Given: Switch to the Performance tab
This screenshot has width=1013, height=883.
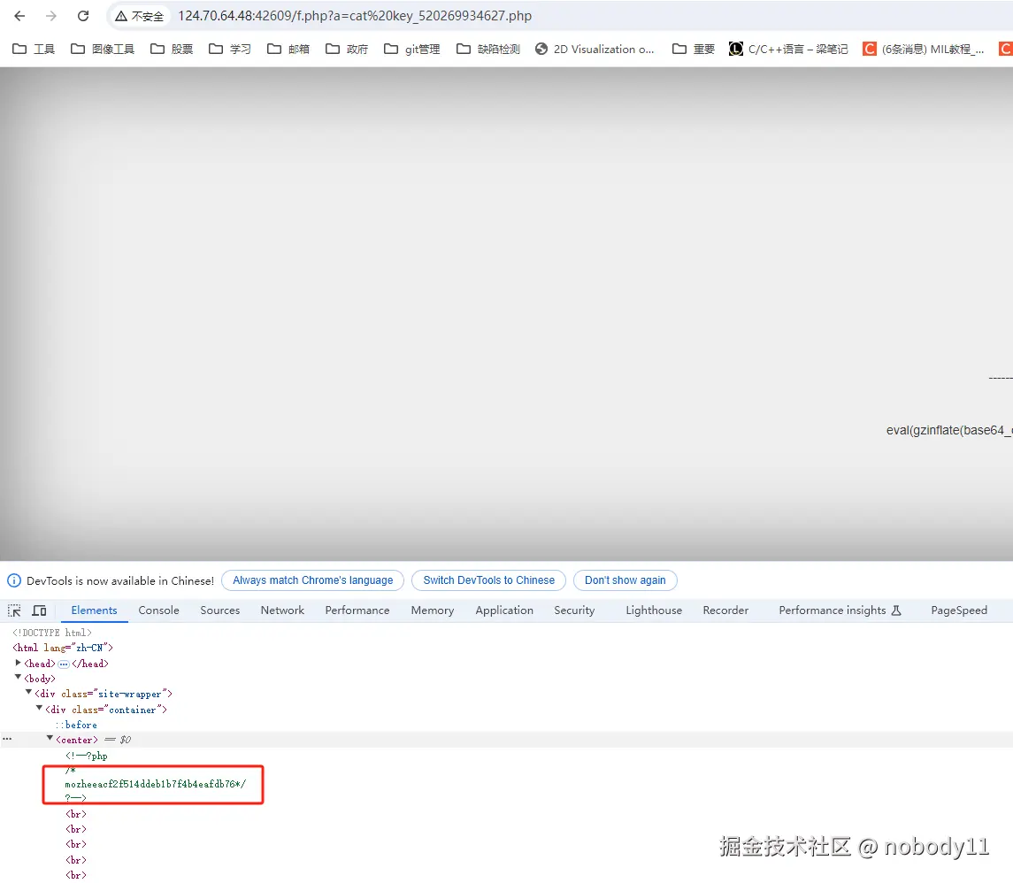Looking at the screenshot, I should (x=357, y=610).
